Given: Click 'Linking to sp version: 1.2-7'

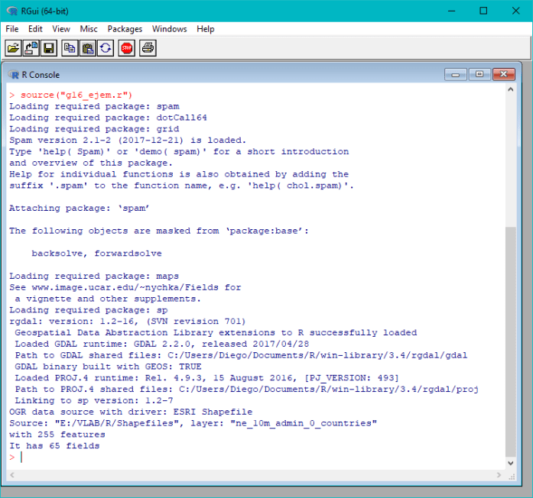Looking at the screenshot, I should click(94, 400).
